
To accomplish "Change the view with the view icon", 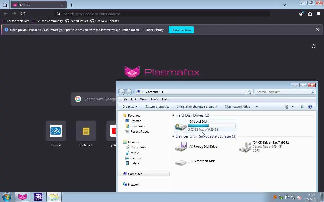I will tap(287, 107).
